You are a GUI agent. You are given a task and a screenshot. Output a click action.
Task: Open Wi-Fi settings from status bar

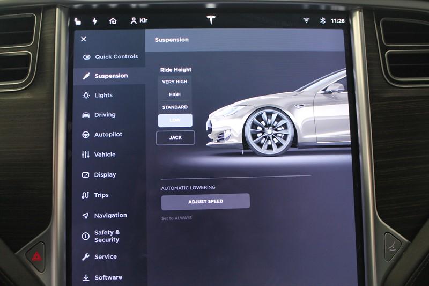click(306, 20)
